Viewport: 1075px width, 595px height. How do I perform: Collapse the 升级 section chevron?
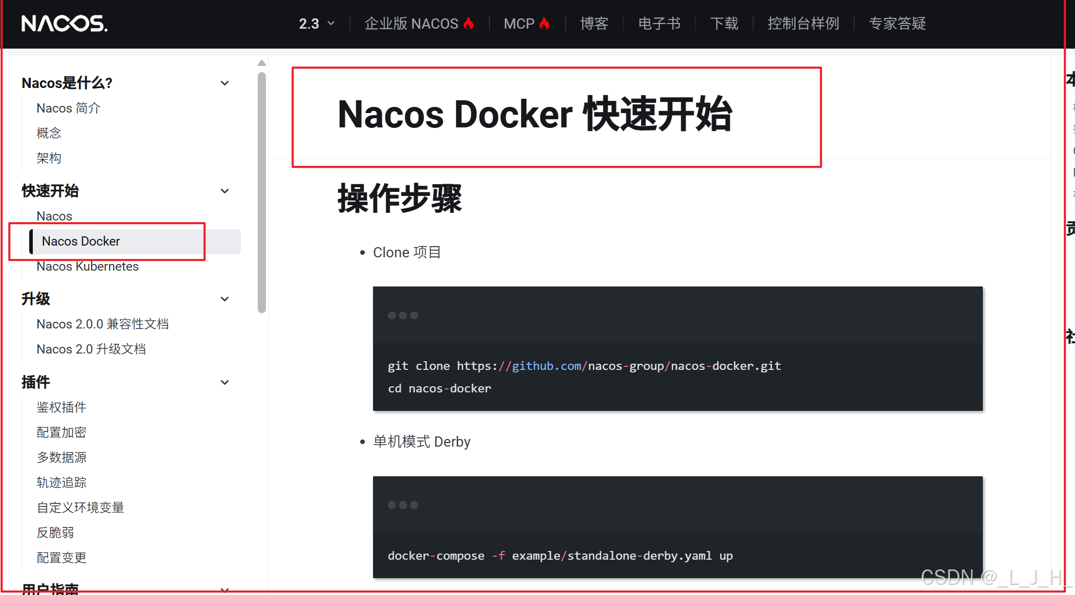click(x=224, y=299)
